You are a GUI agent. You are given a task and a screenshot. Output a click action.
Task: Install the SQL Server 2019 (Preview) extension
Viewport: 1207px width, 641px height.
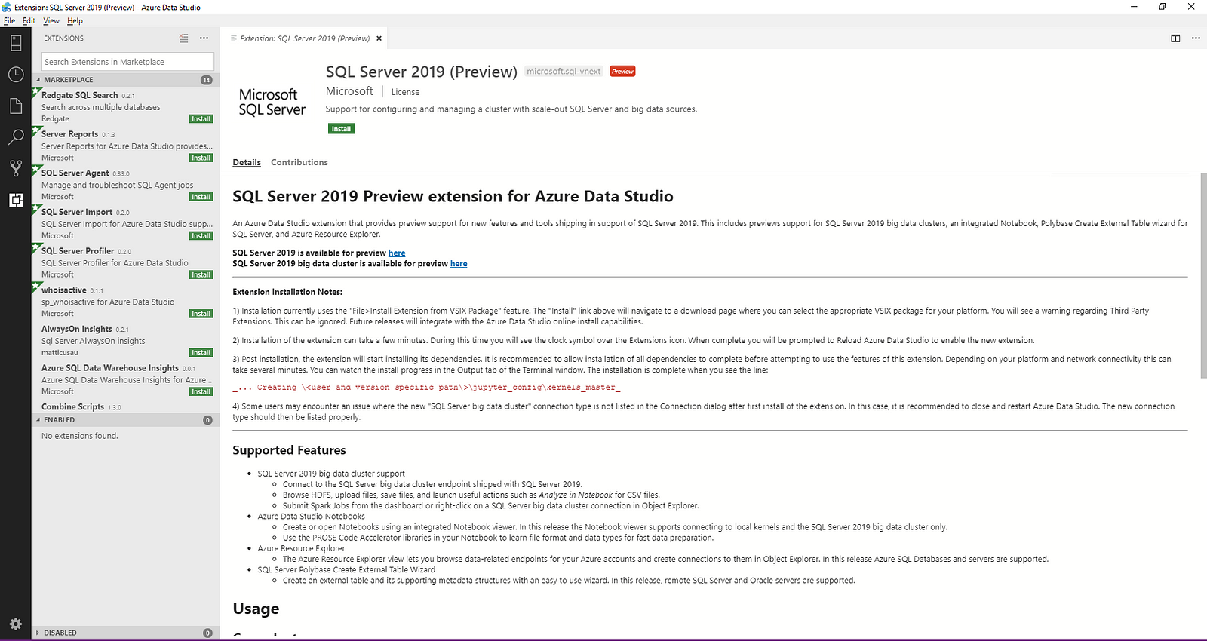(341, 129)
